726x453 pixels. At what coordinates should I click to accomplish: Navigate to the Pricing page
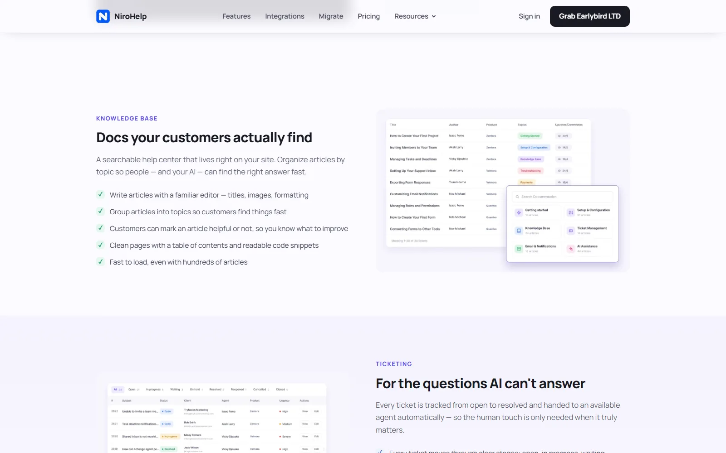368,16
